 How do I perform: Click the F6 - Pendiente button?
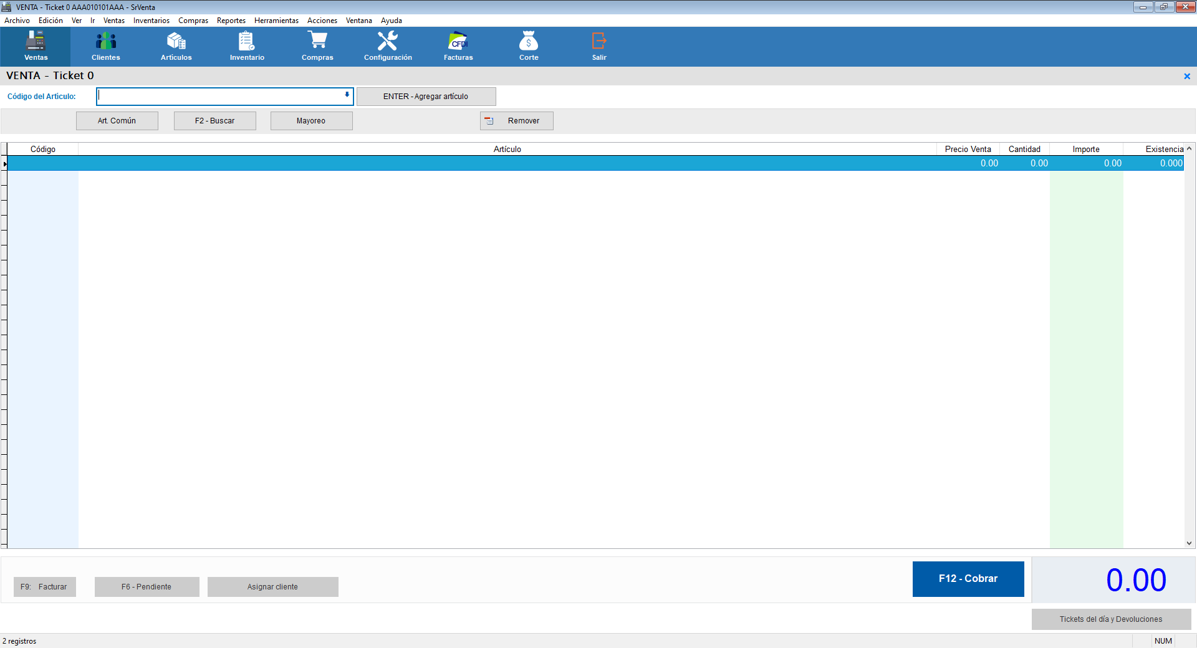(x=147, y=587)
